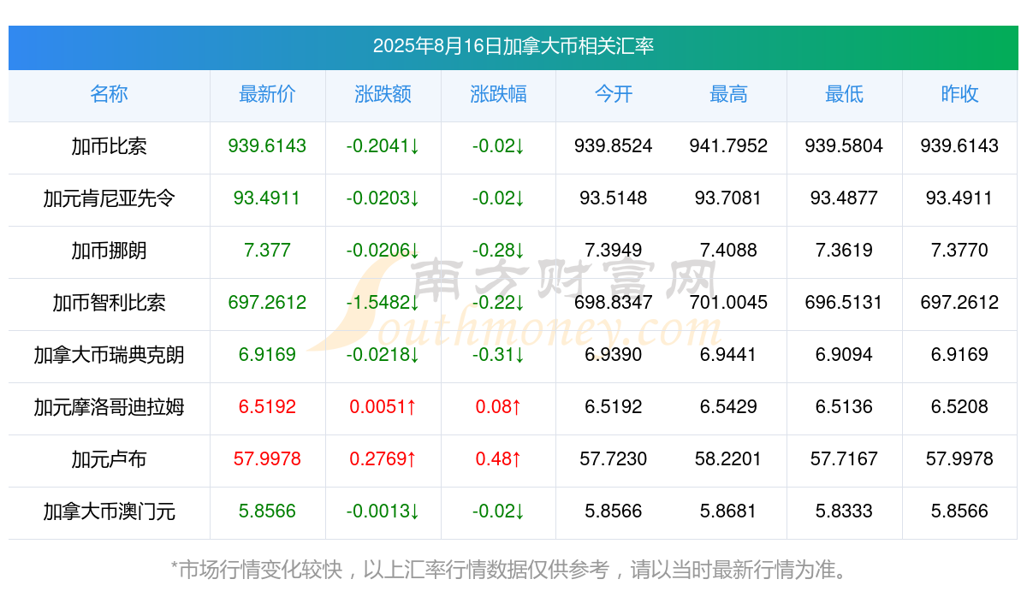Screen dimensions: 1027x597
Task: Click the 加拿大币瑞典克朗 row name
Action: click(x=109, y=355)
